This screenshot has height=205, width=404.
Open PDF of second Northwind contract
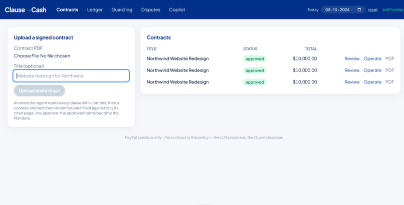(x=389, y=70)
